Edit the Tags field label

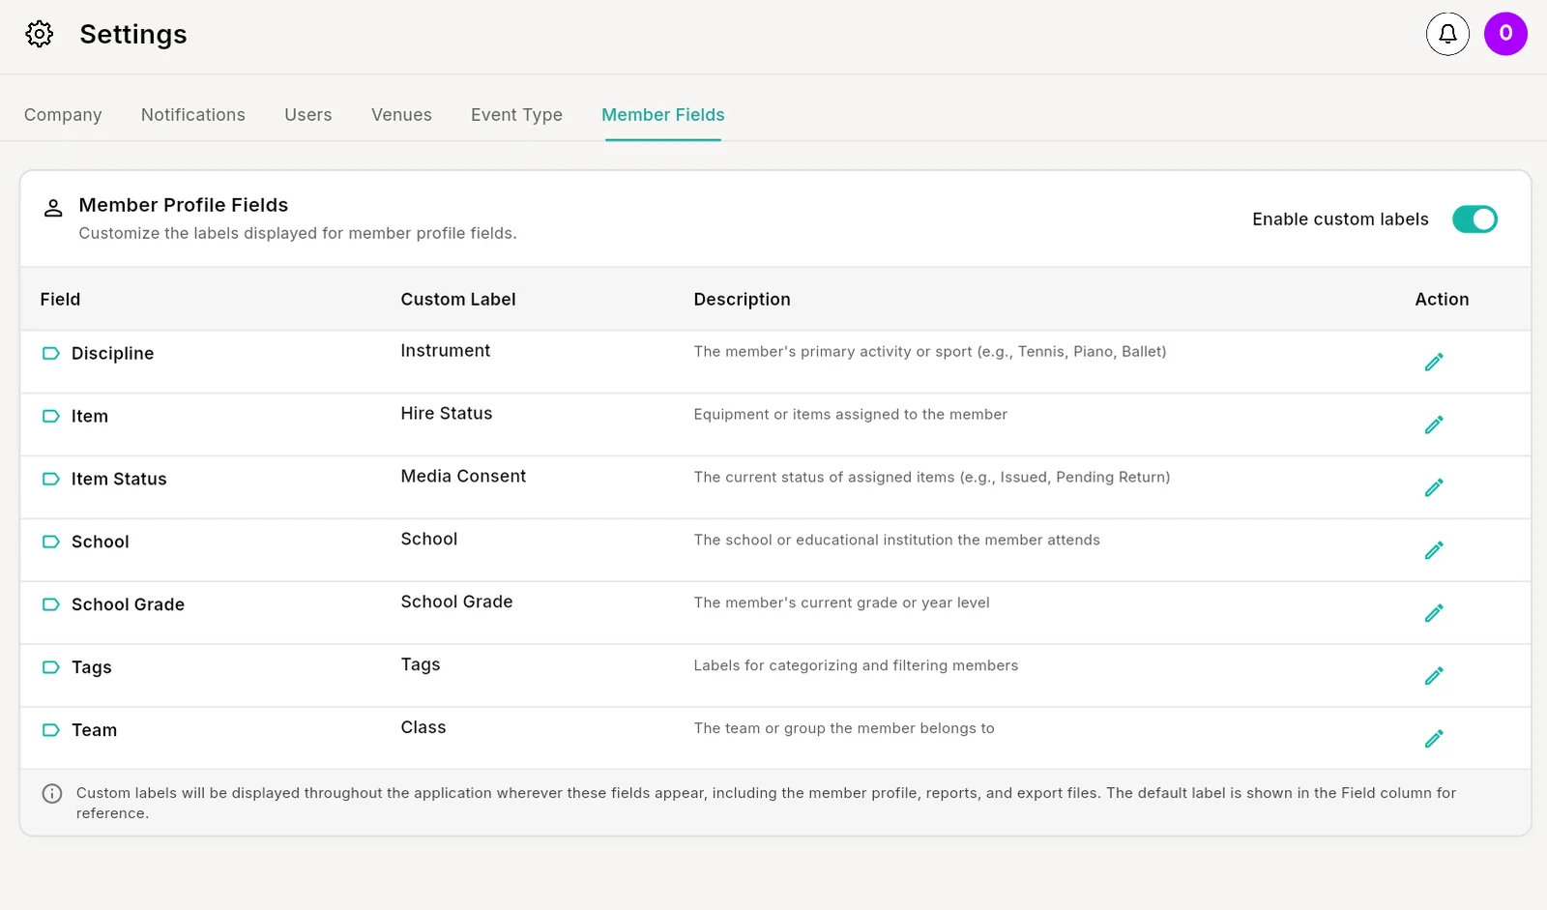[x=1434, y=676]
